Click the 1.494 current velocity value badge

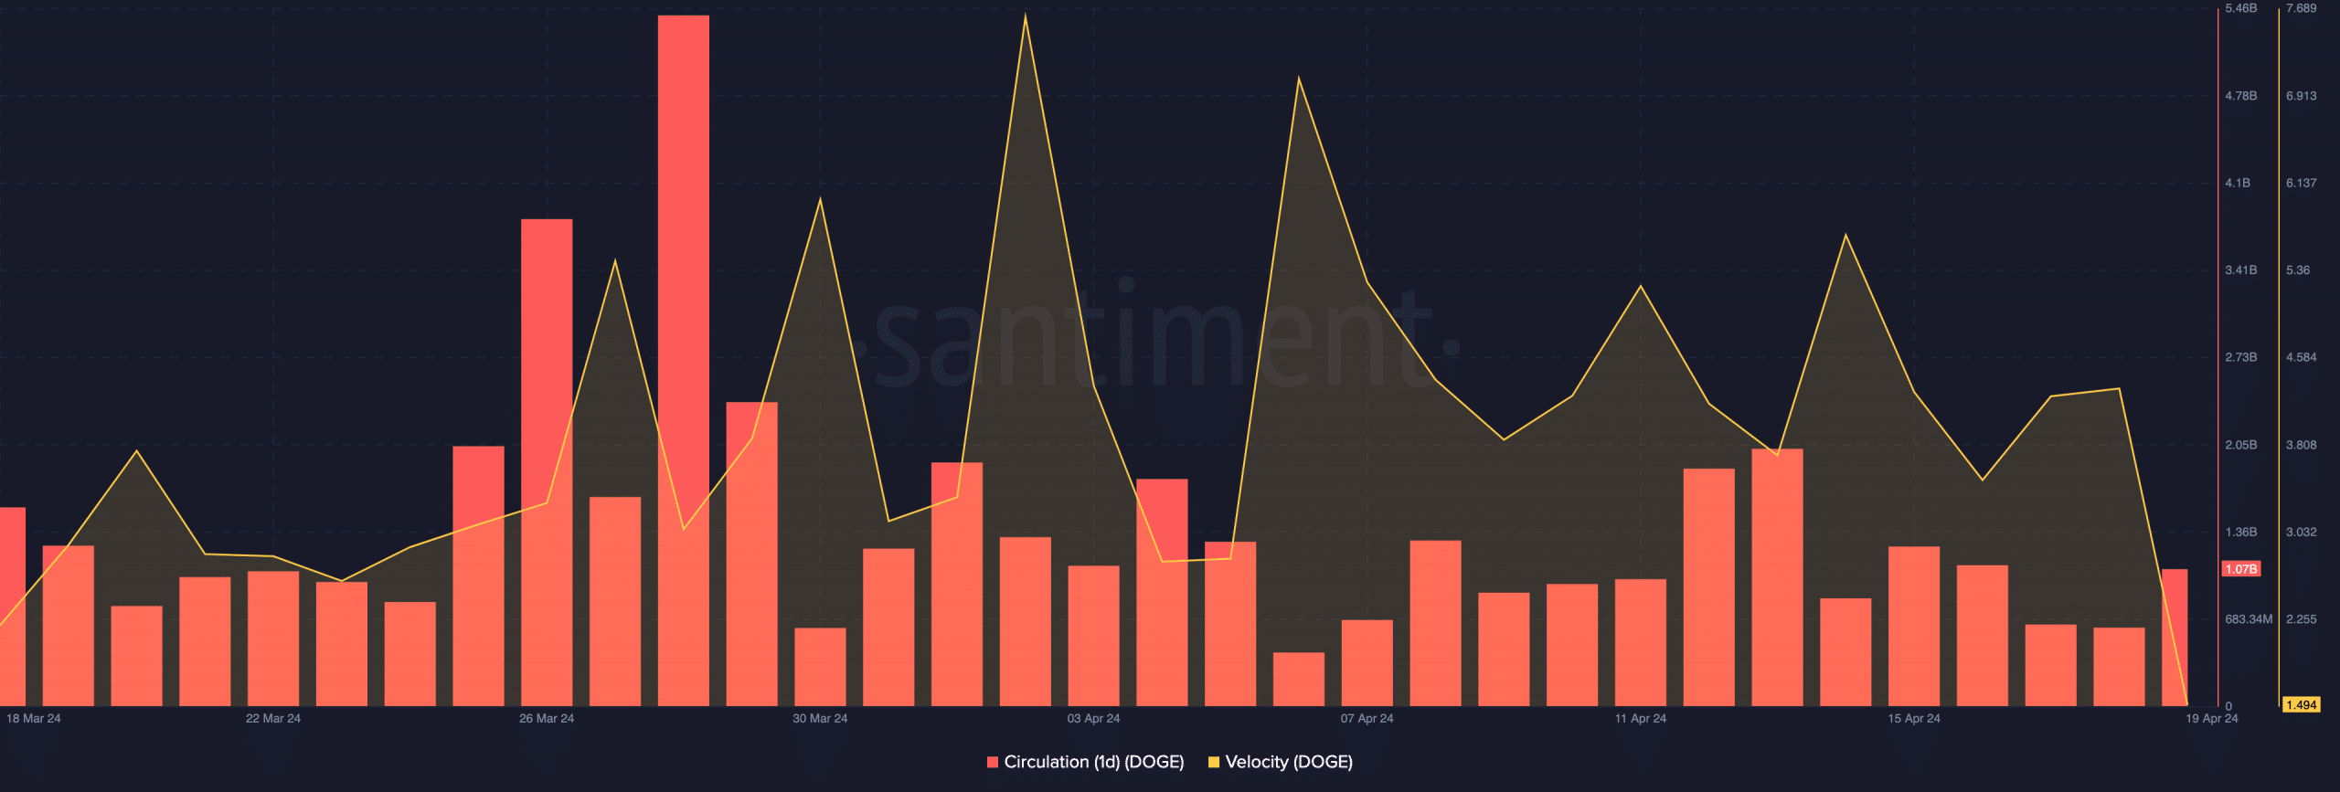tap(2301, 705)
